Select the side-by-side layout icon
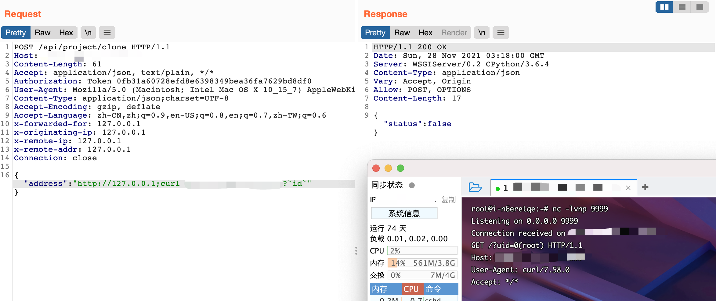This screenshot has height=301, width=716. [x=664, y=7]
